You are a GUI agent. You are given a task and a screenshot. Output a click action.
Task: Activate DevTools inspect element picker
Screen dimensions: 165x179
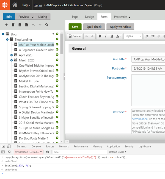pyautogui.click(x=3, y=146)
